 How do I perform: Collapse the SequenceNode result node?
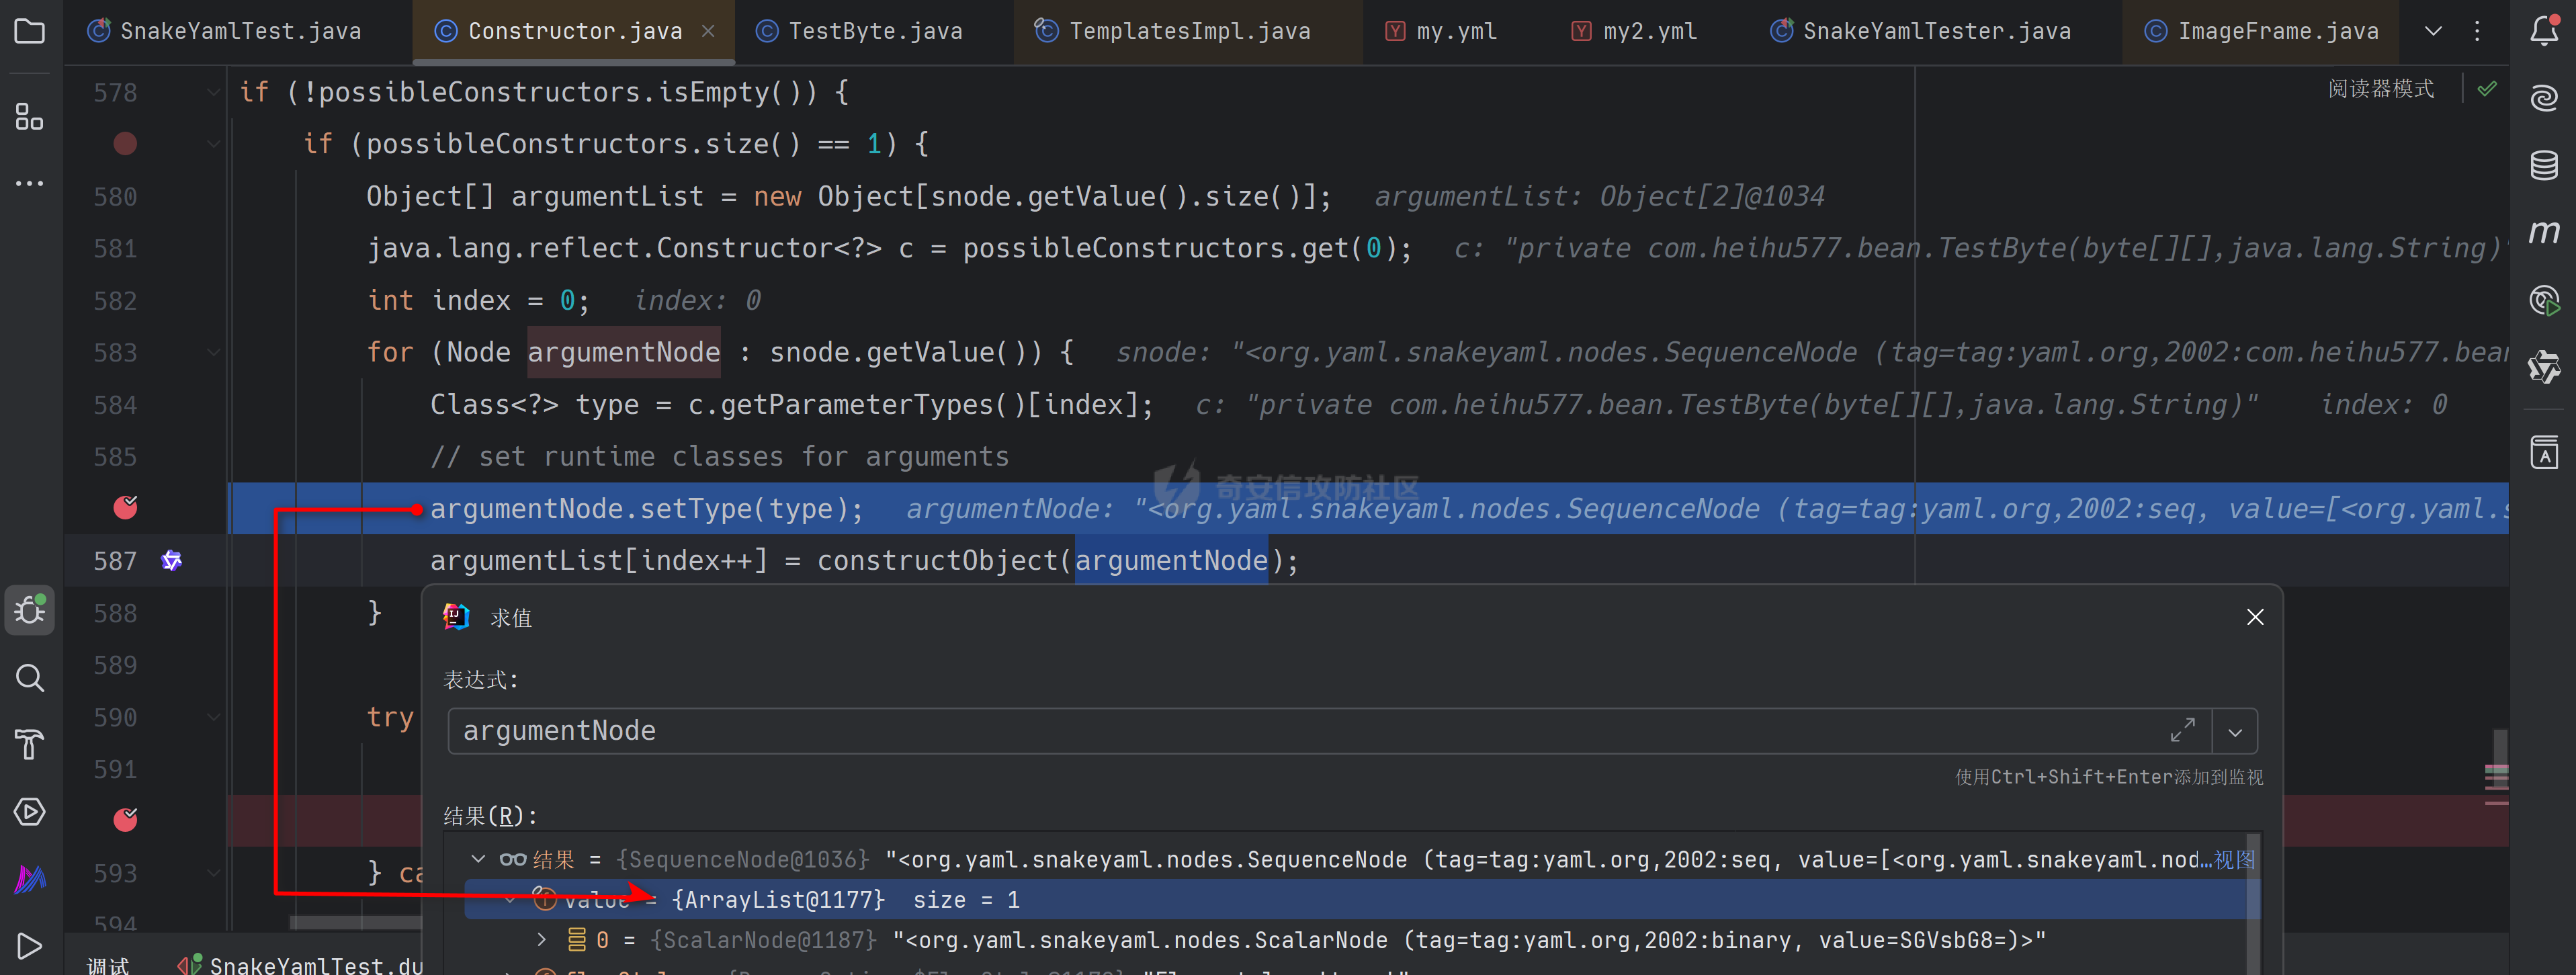click(478, 859)
